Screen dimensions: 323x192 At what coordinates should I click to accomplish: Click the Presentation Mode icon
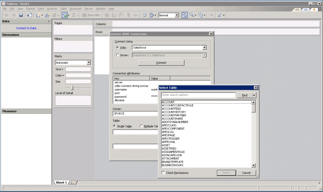[x=144, y=15]
